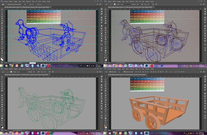Toggle 'Selec. autom.' checkbox in orange cart window

pyautogui.click(x=110, y=72)
